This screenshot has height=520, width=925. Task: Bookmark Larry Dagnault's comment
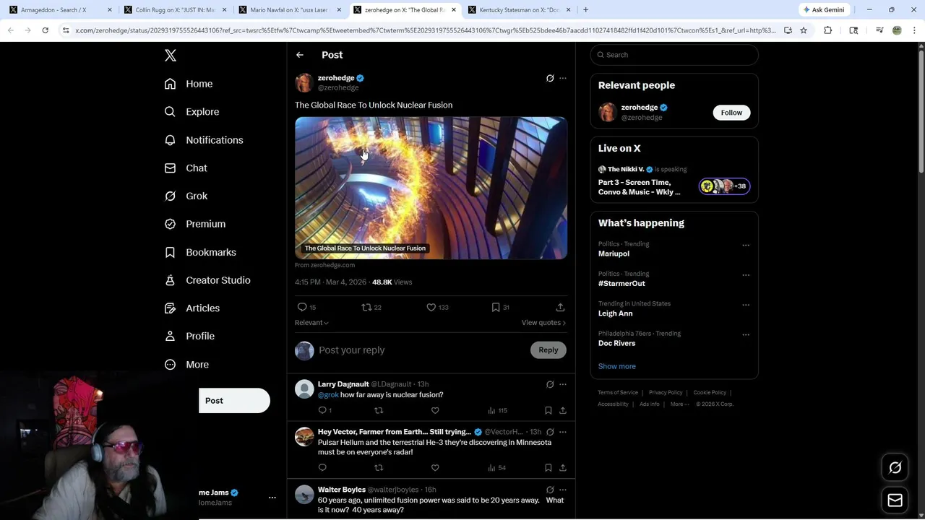548,410
